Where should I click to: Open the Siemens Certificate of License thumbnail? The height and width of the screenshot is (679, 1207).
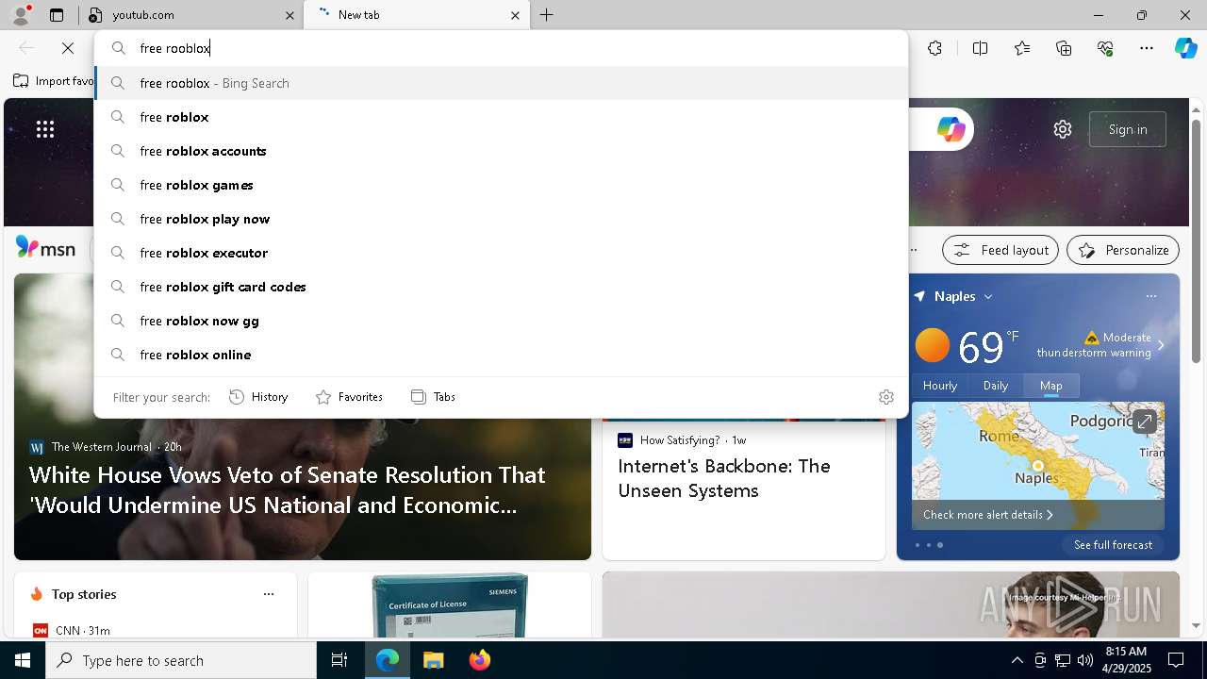click(450, 604)
